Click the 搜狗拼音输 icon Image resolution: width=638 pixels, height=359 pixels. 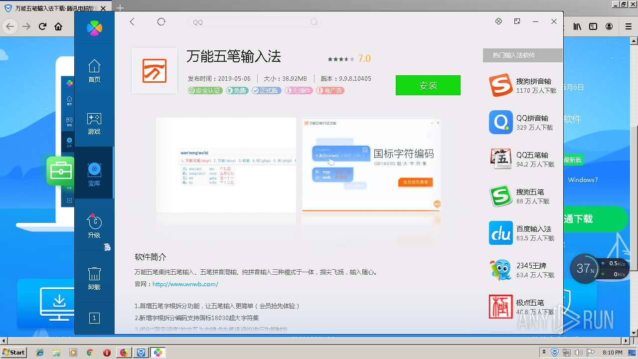tap(500, 85)
